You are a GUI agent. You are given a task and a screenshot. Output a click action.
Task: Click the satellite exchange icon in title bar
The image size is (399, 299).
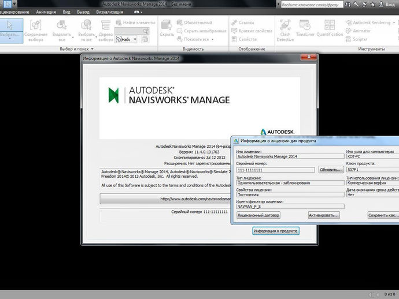365,4
